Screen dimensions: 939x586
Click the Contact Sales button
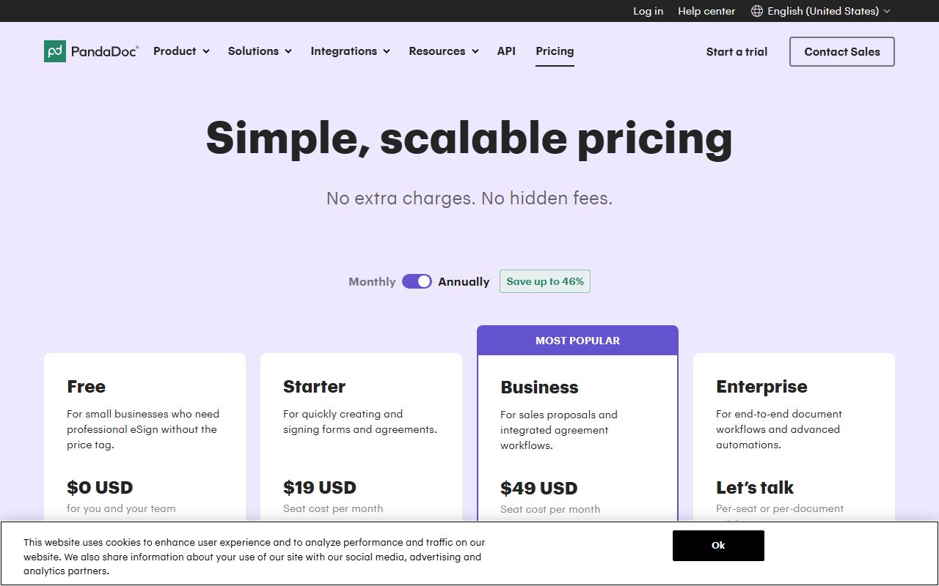pyautogui.click(x=842, y=52)
